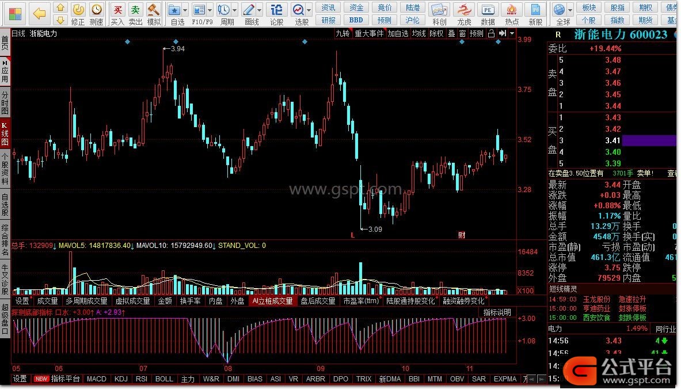
Task: Select the MACD indicator tab
Action: coord(96,378)
